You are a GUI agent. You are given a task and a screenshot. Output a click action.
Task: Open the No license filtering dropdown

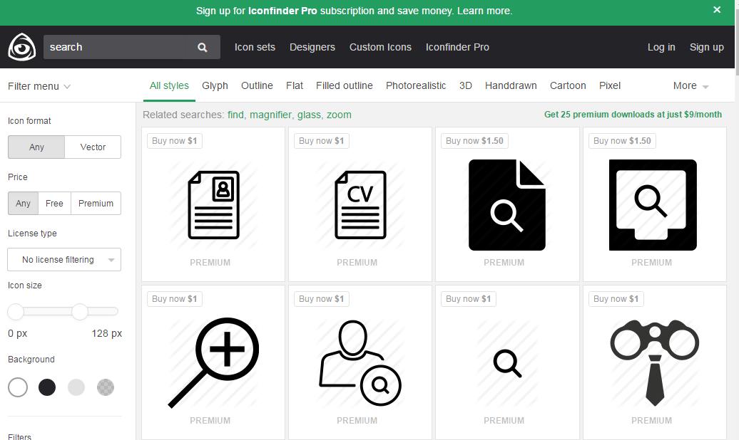(x=64, y=260)
